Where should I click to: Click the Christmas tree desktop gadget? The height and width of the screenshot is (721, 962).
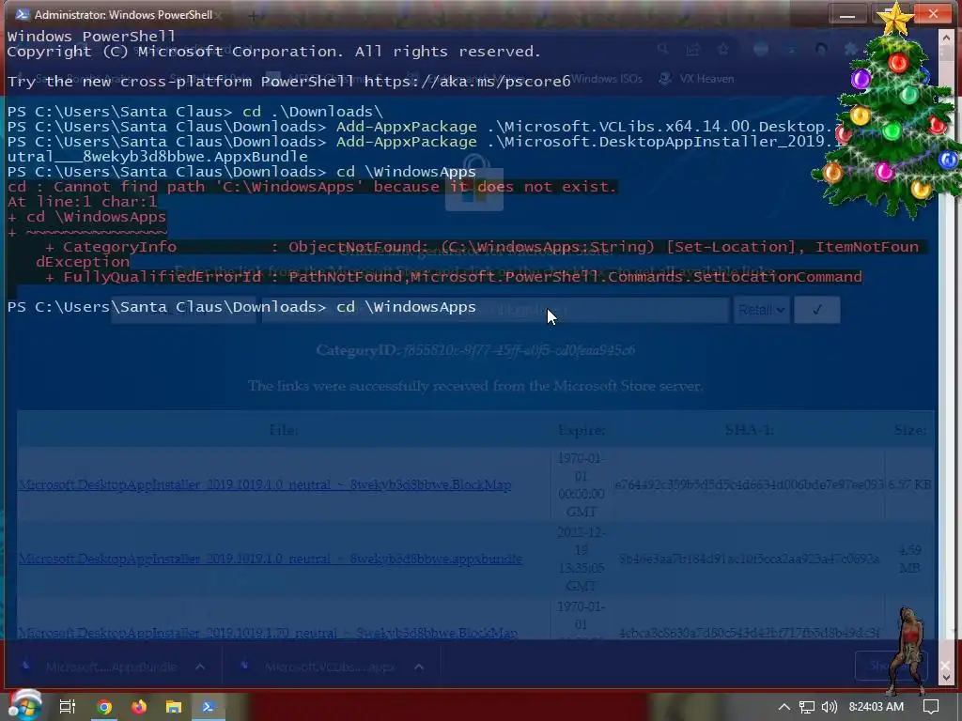pyautogui.click(x=888, y=111)
